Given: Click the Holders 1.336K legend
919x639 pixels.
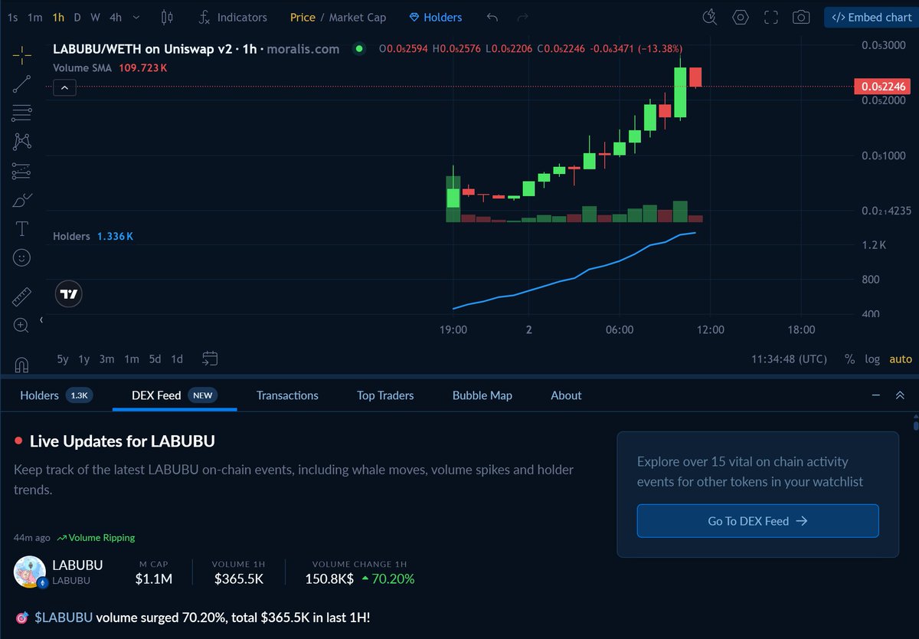Looking at the screenshot, I should tap(93, 237).
